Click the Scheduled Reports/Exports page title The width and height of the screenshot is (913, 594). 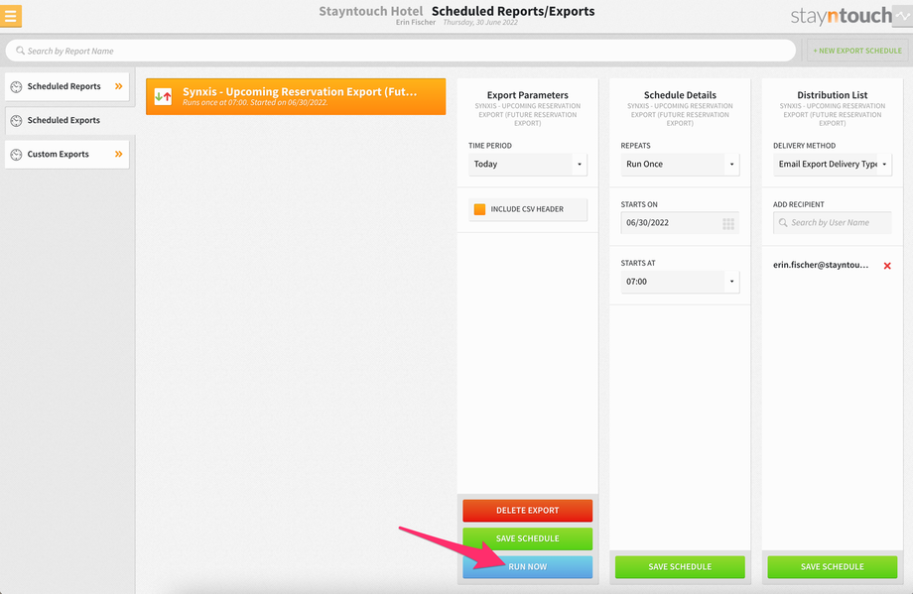click(513, 11)
